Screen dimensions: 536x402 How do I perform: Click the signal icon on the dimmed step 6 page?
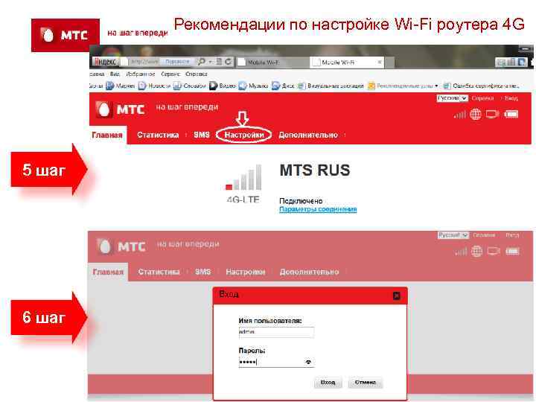[461, 252]
